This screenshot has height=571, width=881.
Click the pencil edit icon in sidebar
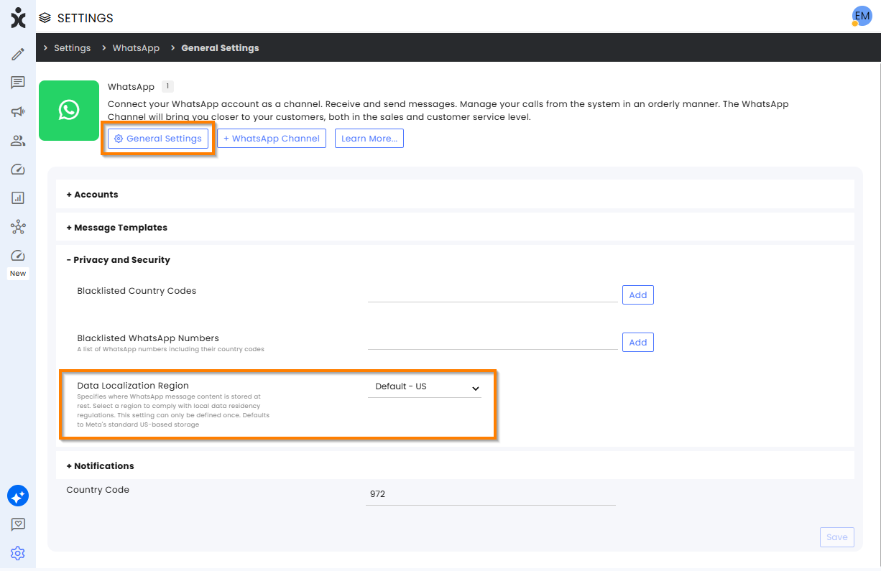18,54
